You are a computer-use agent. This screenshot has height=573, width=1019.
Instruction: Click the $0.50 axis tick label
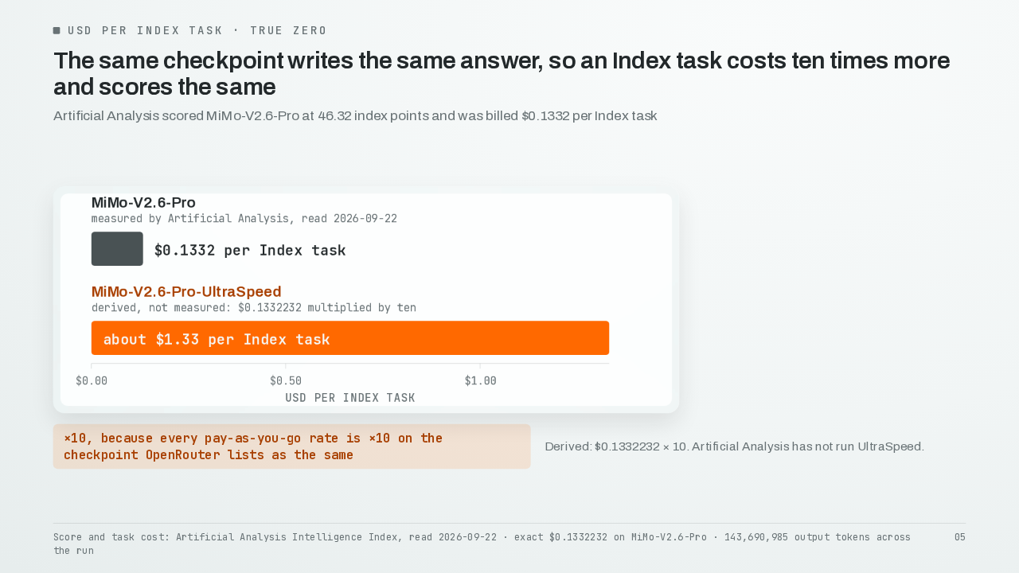click(x=286, y=381)
